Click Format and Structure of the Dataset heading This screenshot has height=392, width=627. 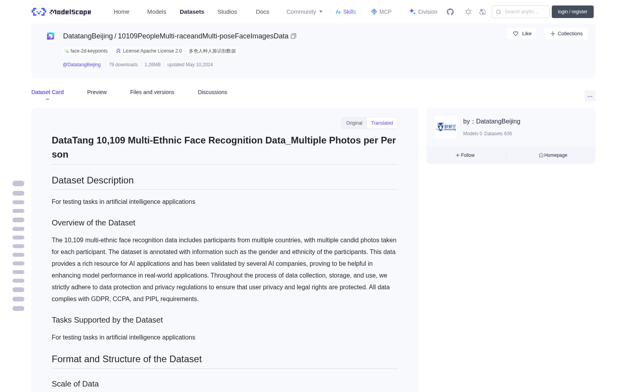127,359
